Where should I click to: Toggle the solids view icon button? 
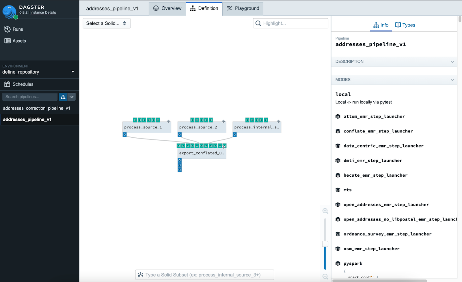pos(72,97)
